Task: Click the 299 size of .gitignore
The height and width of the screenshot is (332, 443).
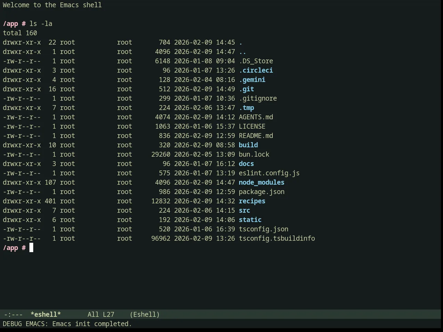Action: click(x=164, y=98)
